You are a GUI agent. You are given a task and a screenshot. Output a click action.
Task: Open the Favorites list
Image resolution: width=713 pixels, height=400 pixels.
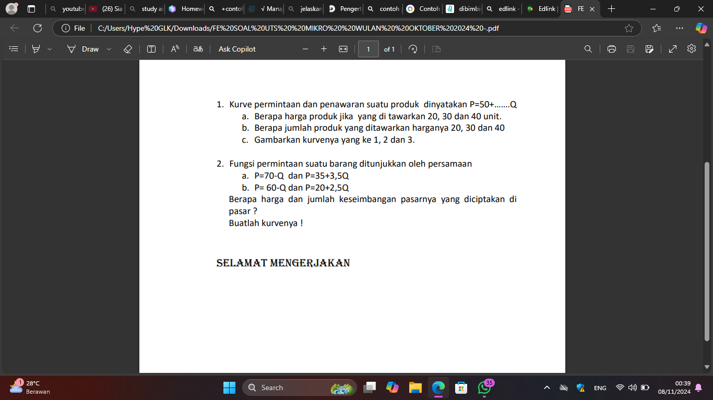tap(657, 28)
